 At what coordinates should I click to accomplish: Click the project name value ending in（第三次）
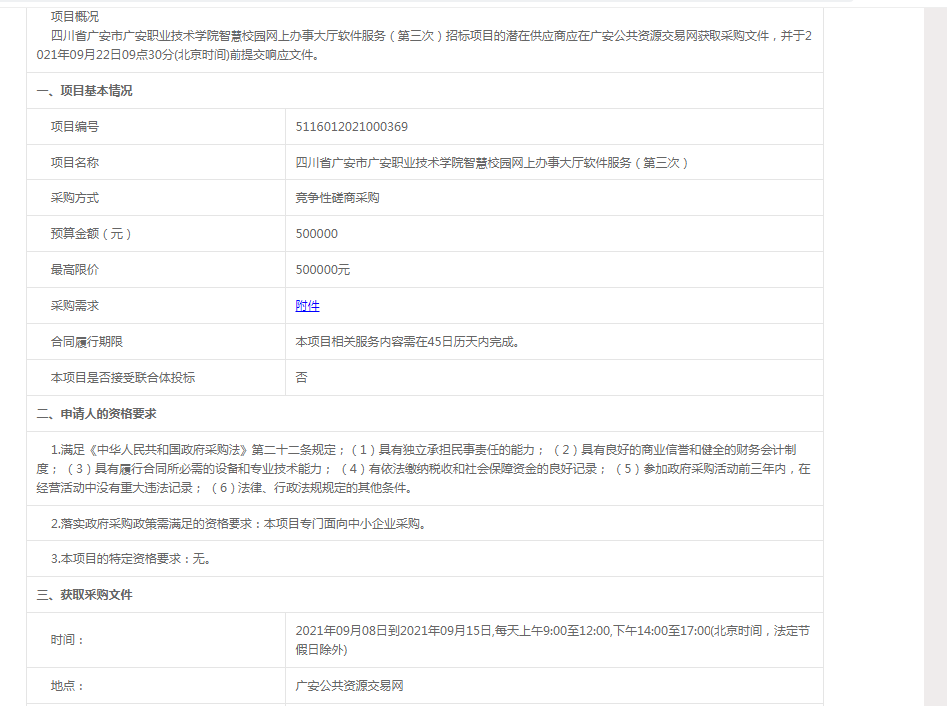[x=492, y=163]
